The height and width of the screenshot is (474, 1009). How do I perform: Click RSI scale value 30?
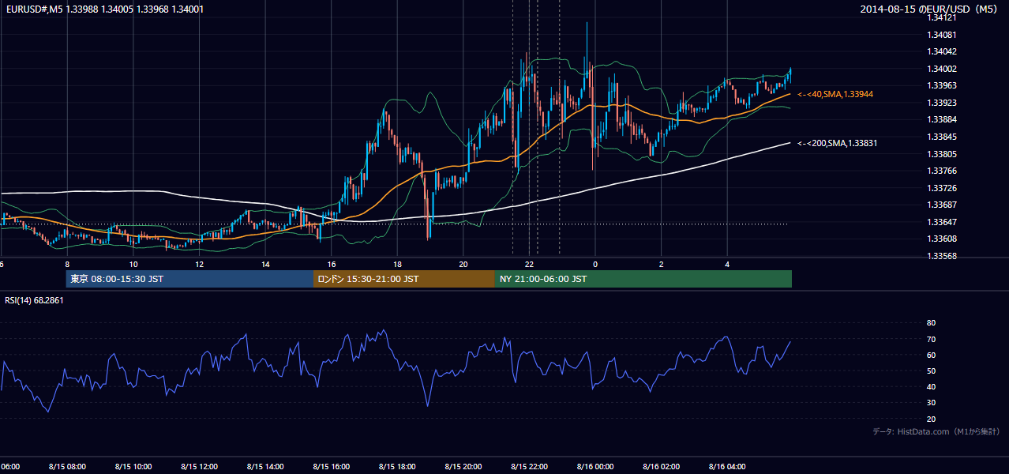tap(931, 403)
